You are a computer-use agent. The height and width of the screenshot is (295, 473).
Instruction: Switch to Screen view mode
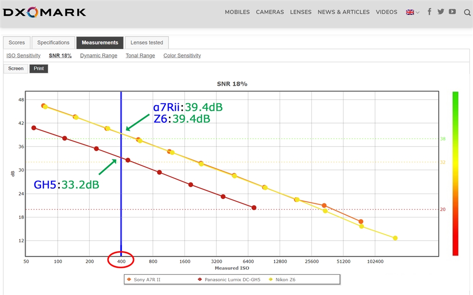point(16,69)
